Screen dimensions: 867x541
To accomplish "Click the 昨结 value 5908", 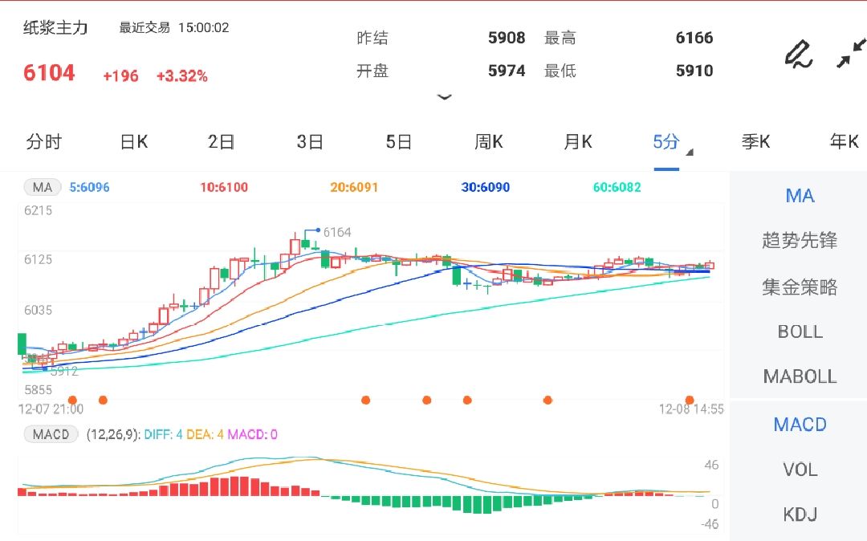I will (x=507, y=38).
